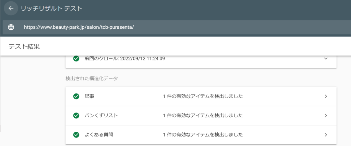Image resolution: width=351 pixels, height=146 pixels.
Task: Select the よくある質問 structured data label
Action: 99,135
